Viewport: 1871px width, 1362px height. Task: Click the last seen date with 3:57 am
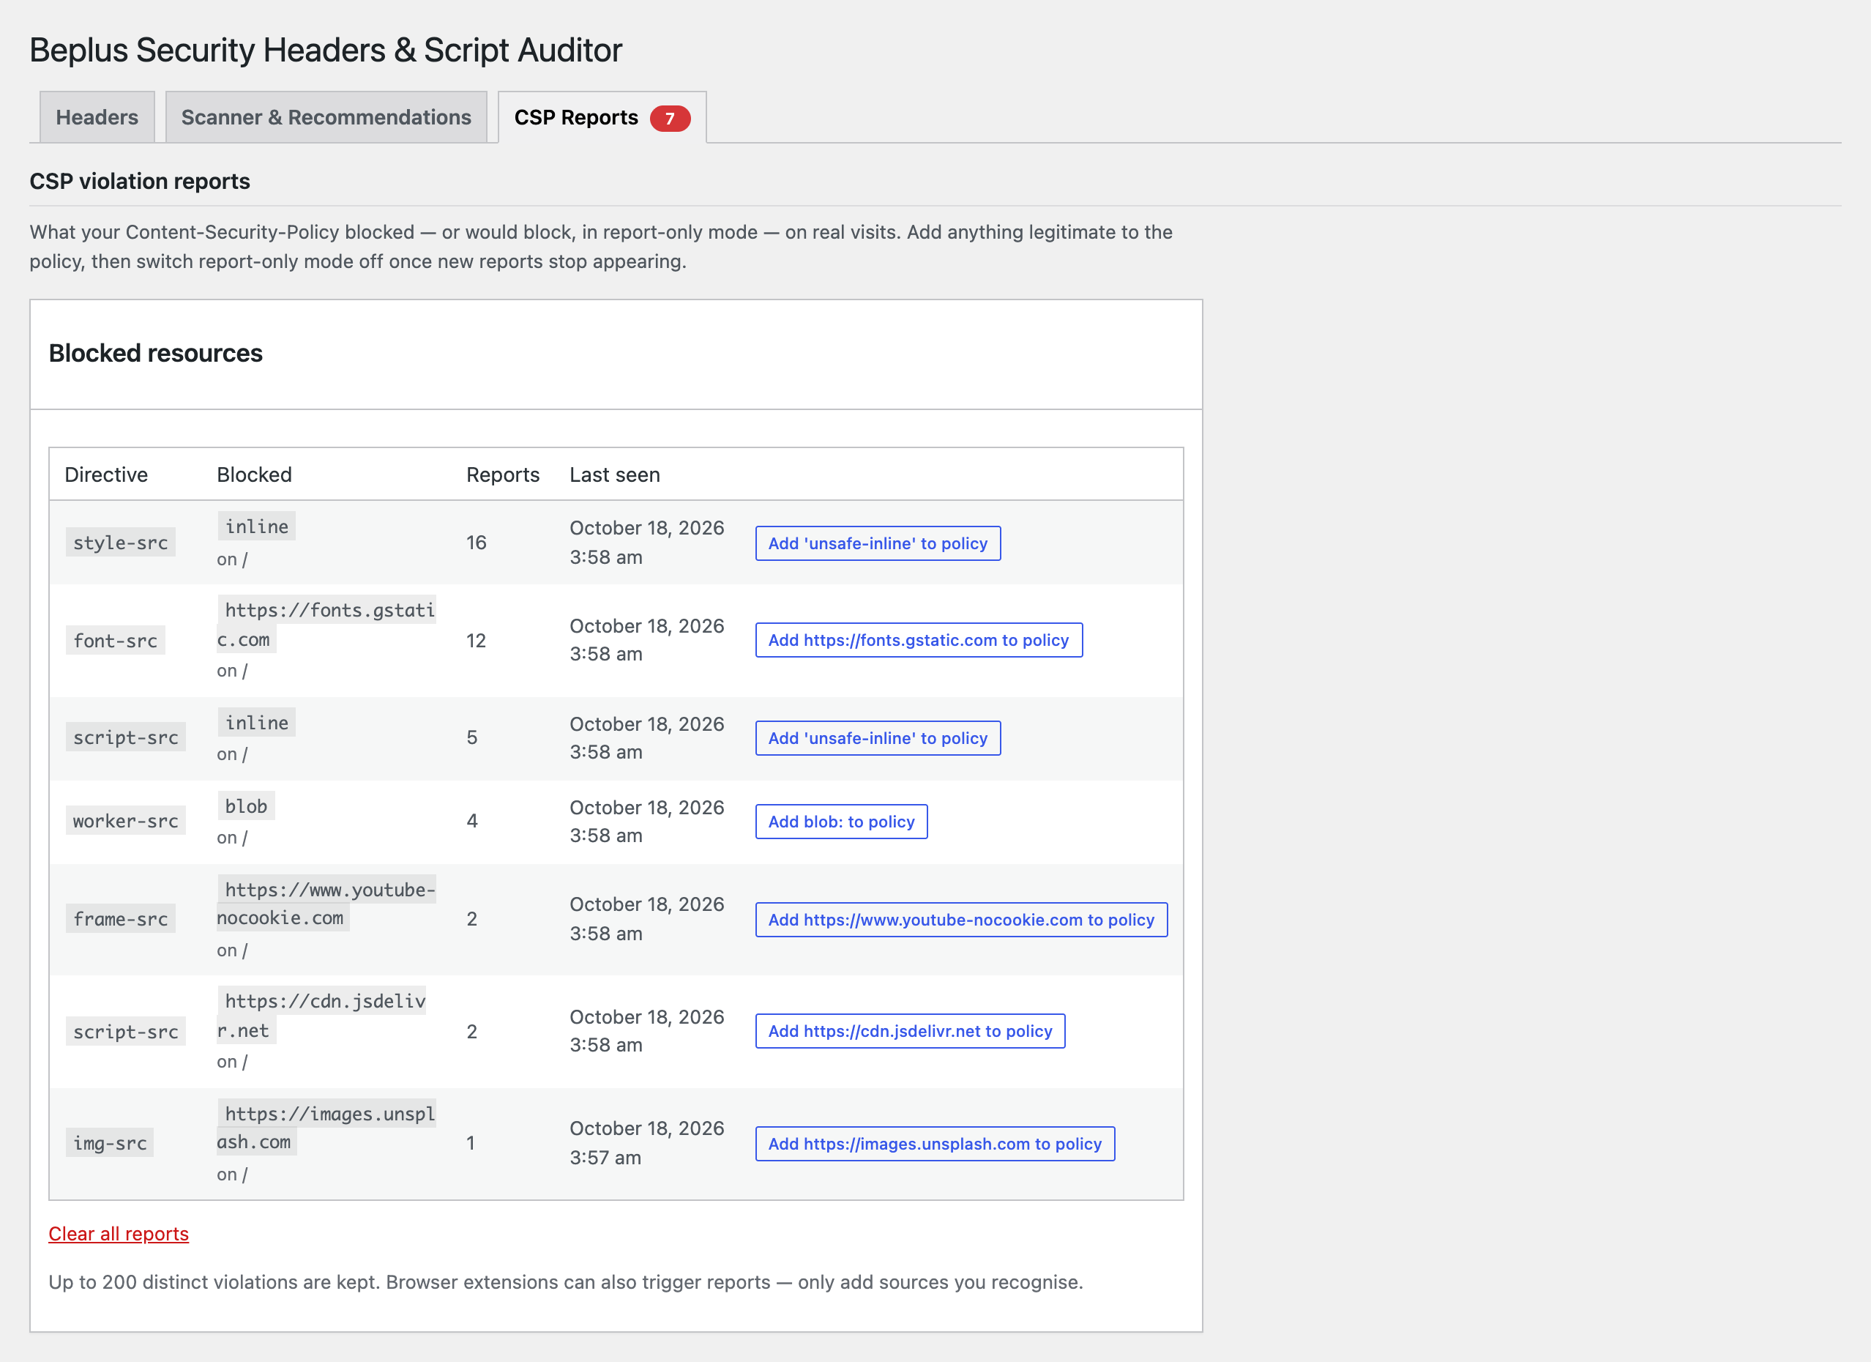[x=647, y=1142]
